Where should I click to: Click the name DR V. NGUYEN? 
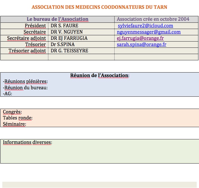click(x=67, y=32)
